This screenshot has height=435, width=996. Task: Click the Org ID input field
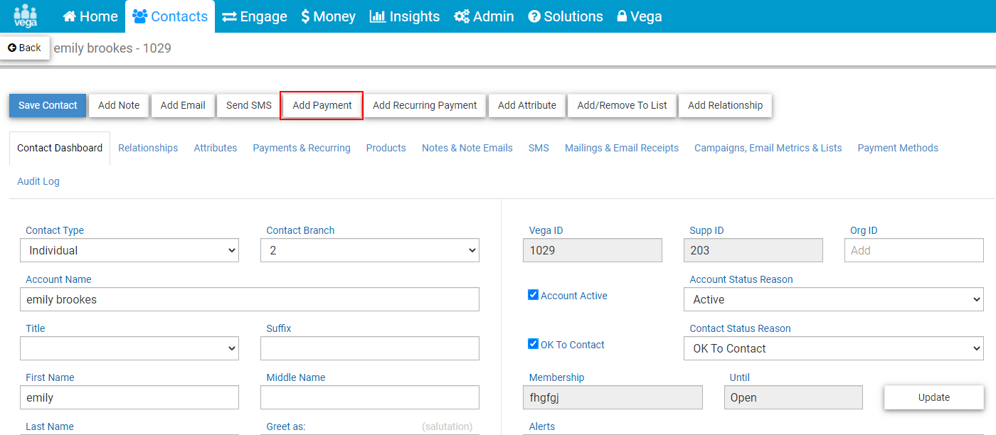coord(914,250)
